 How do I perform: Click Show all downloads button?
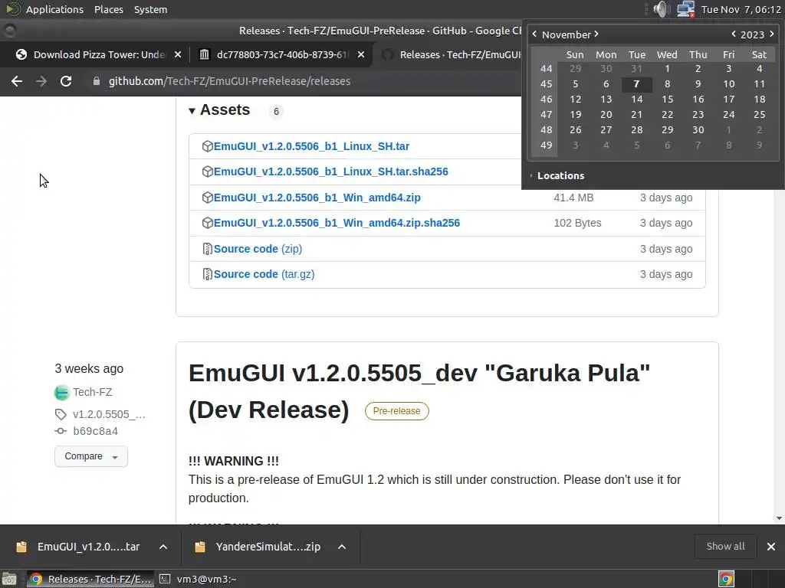[725, 547]
